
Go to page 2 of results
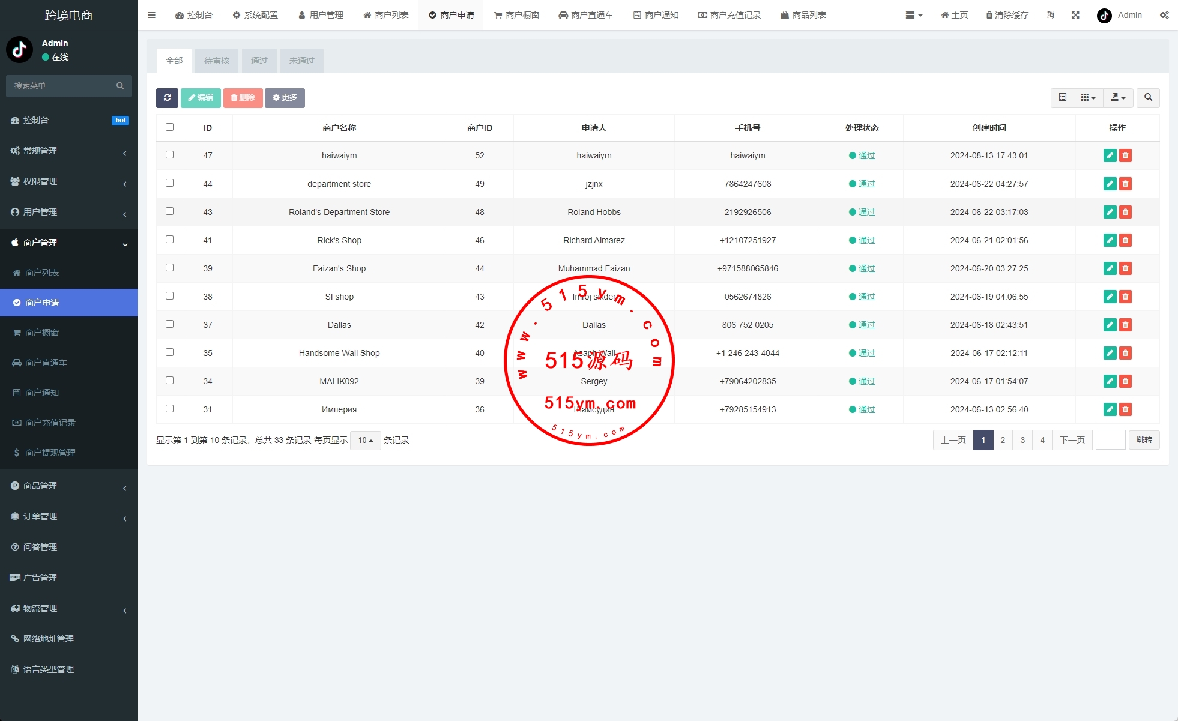[x=1002, y=440]
